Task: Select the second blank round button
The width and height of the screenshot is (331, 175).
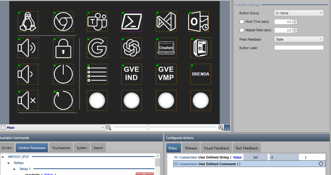Action: pos(132,100)
